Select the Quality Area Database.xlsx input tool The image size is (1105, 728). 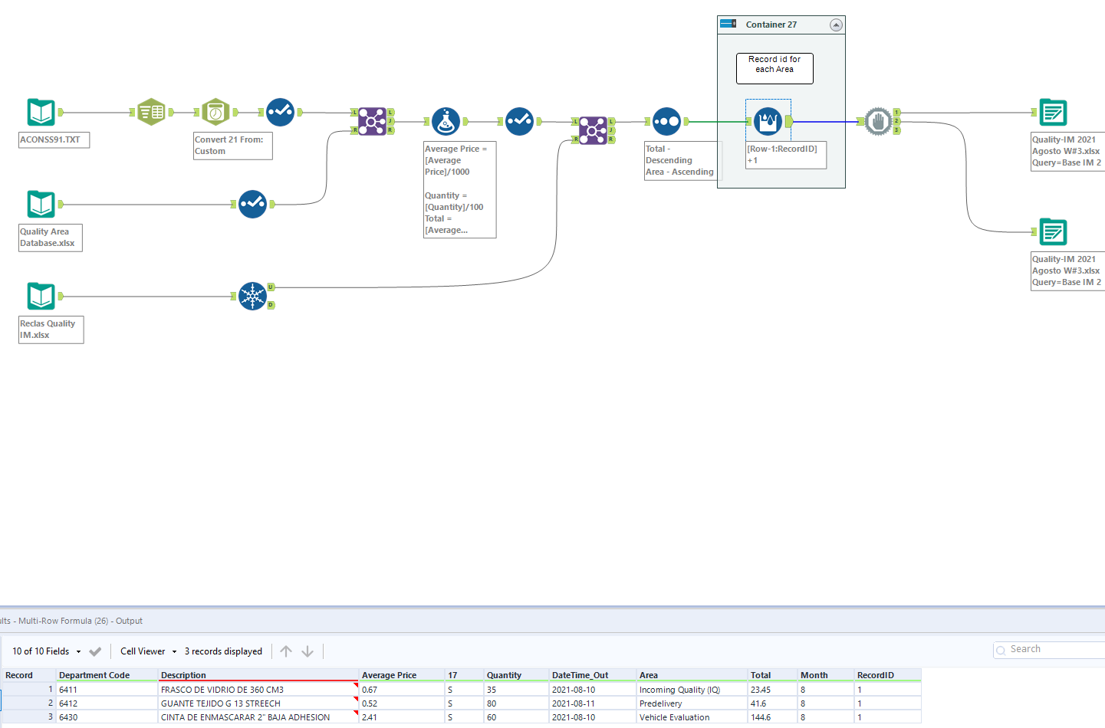coord(41,204)
